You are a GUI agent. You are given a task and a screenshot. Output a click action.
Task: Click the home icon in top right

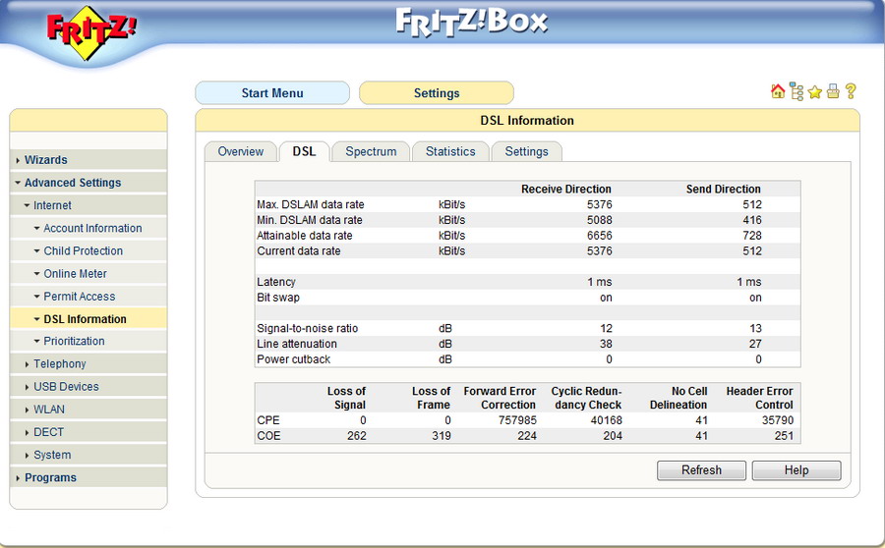coord(778,91)
